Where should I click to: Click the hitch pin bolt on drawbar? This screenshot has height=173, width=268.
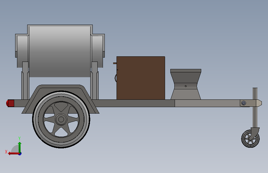tap(244, 103)
